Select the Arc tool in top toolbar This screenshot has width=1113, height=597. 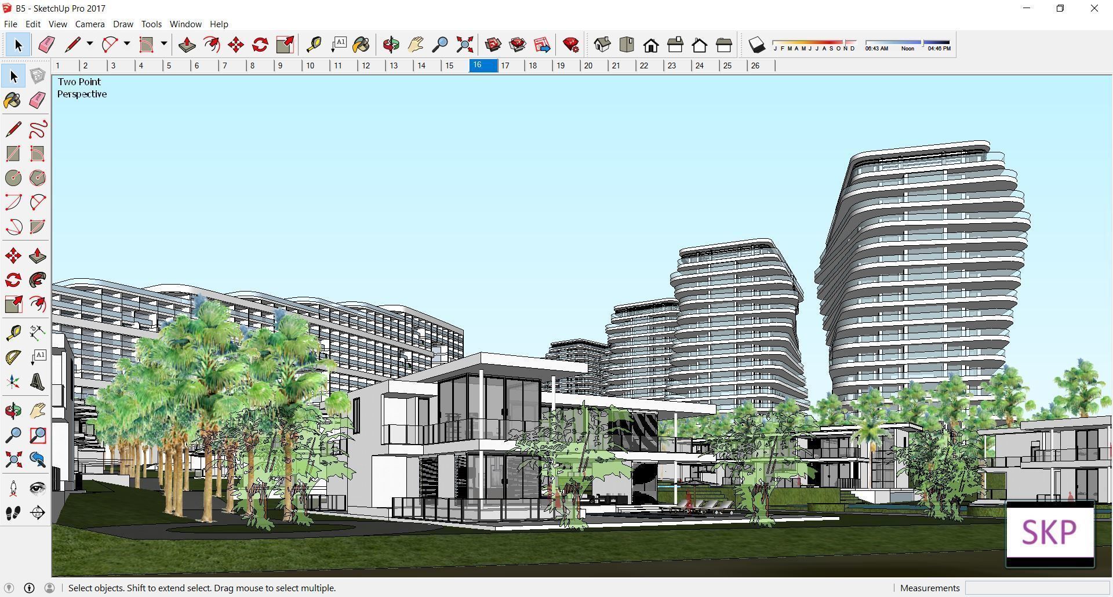[x=110, y=45]
